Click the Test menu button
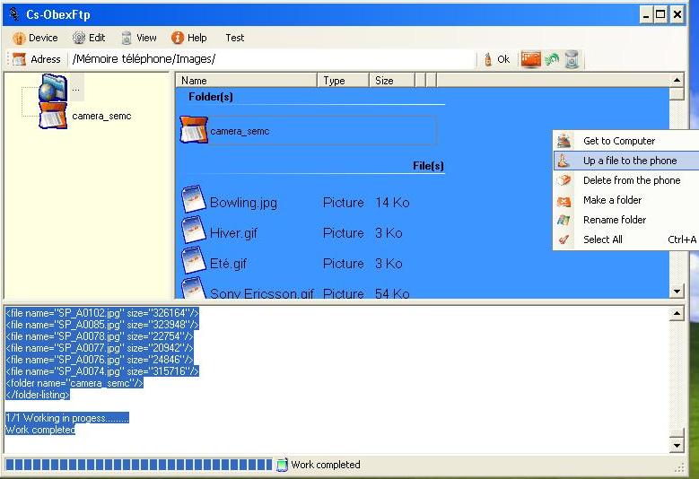699x479 pixels. coord(235,38)
